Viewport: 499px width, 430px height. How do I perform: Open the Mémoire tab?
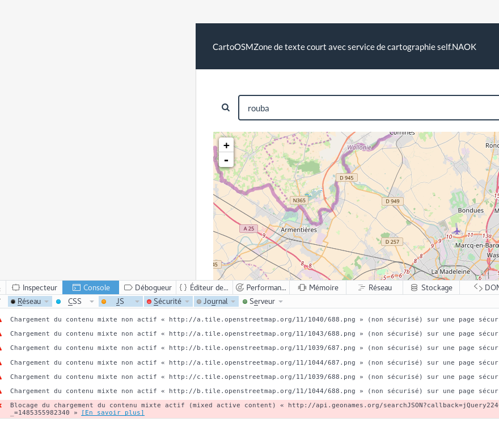(318, 287)
